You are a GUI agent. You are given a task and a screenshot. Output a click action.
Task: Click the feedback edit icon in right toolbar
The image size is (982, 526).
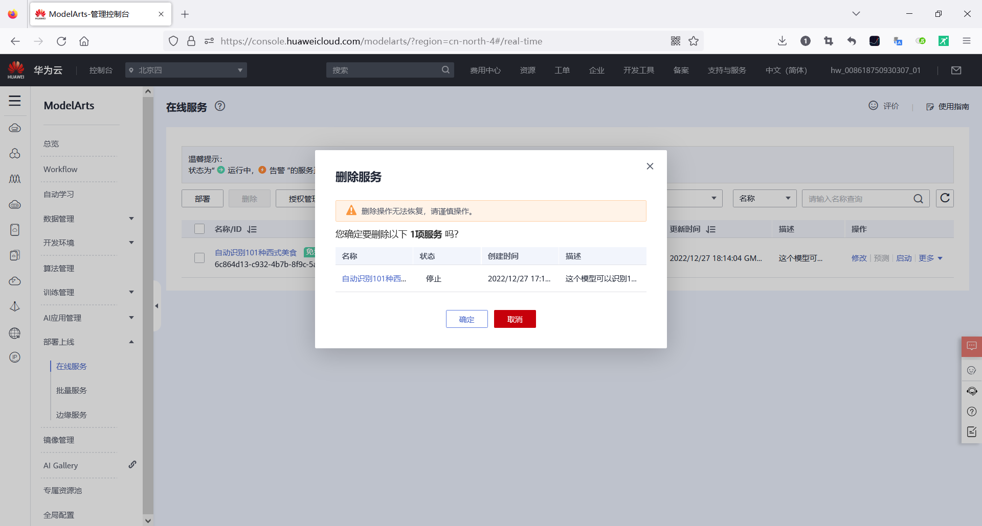[972, 432]
